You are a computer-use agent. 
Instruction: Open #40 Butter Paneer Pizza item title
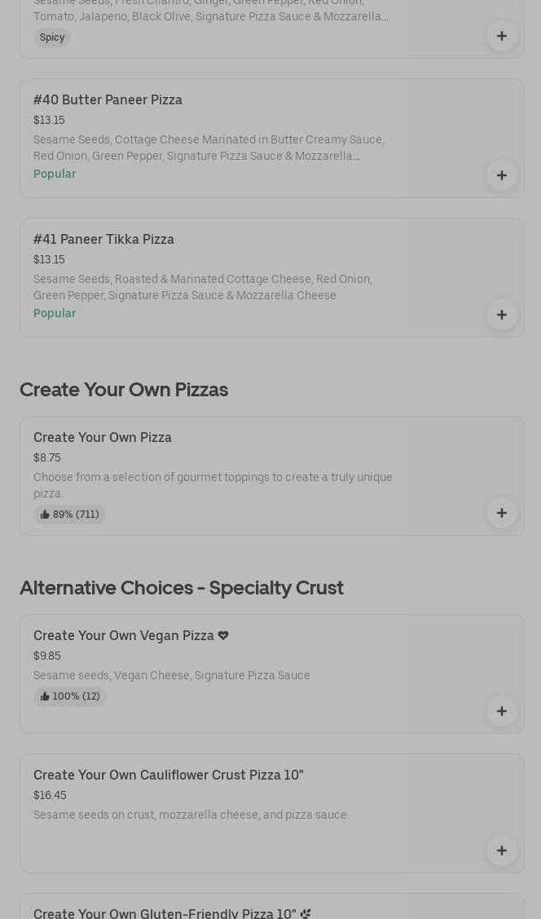coord(108,99)
